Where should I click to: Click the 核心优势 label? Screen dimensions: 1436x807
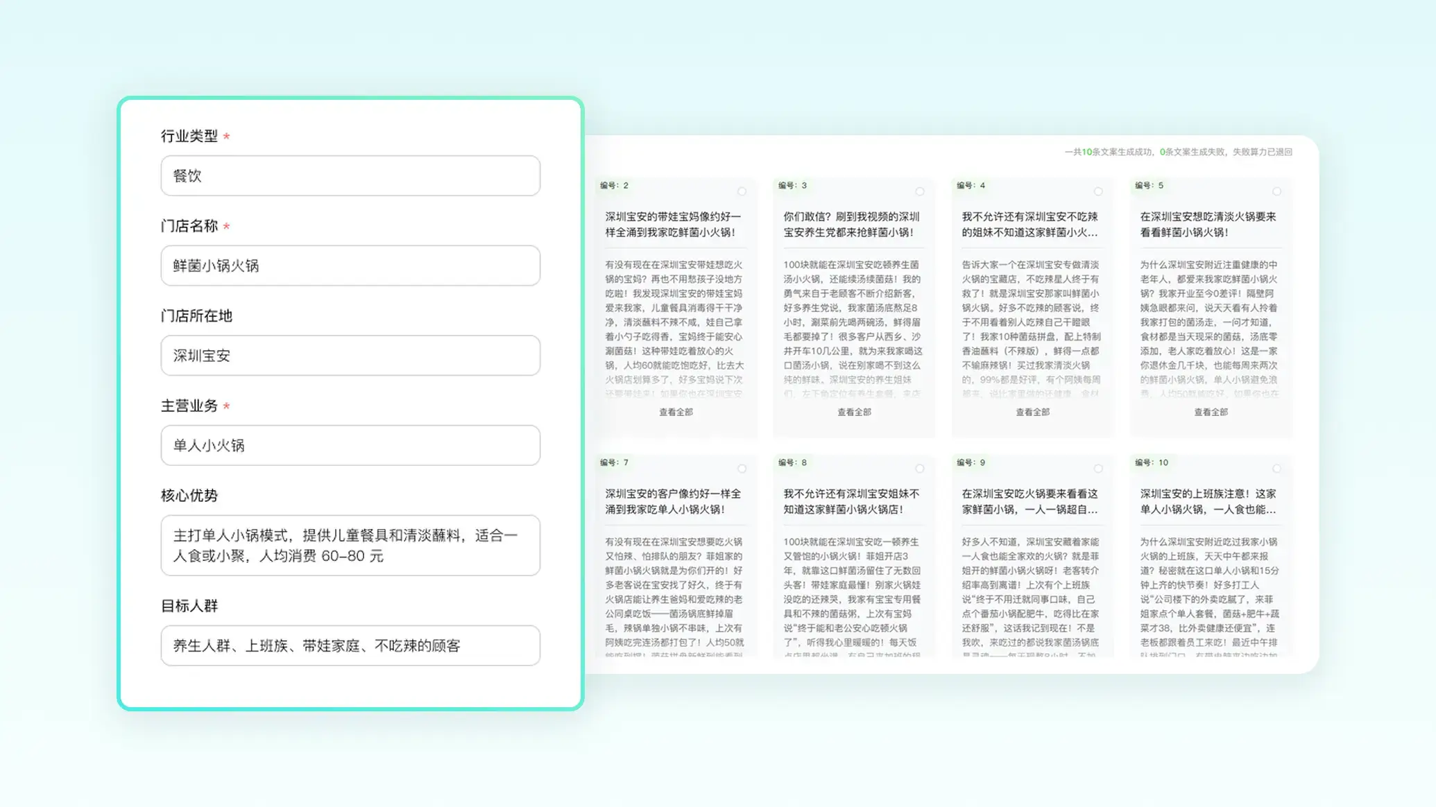pos(189,496)
